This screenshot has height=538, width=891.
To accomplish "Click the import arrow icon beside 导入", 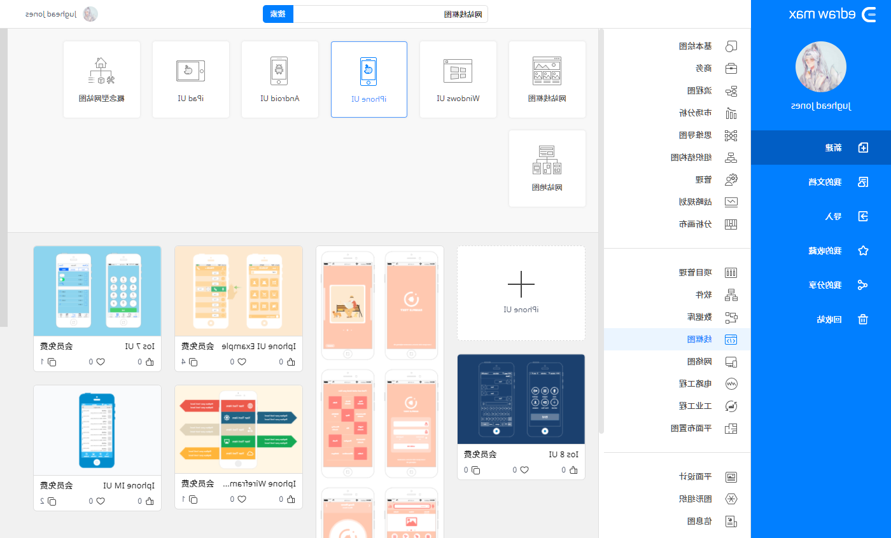I will 863,216.
